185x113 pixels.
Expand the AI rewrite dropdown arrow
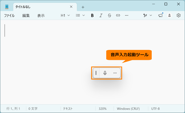tap(151, 15)
